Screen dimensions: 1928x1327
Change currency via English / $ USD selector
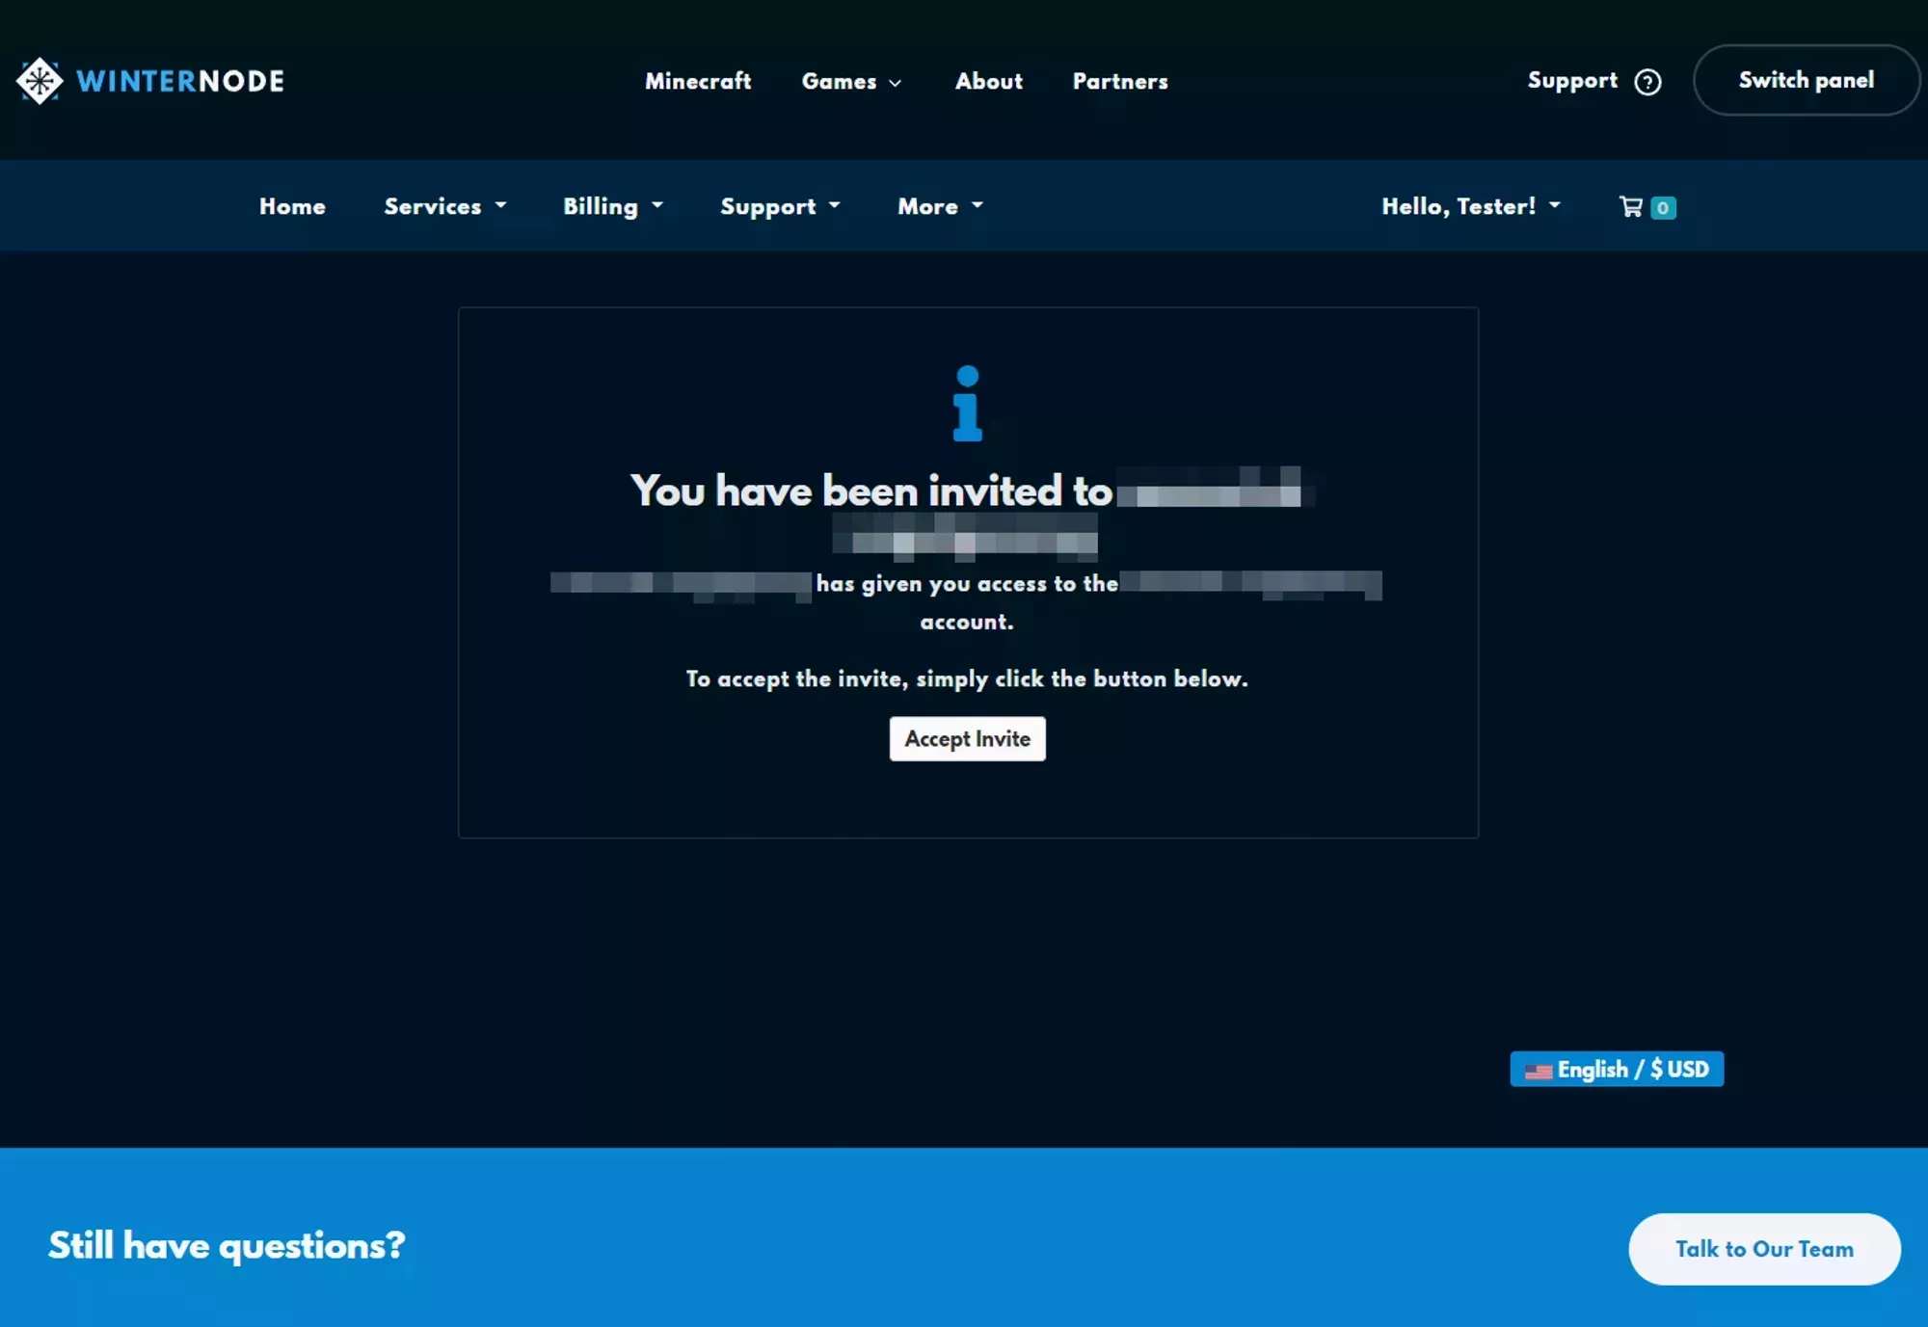coord(1617,1069)
